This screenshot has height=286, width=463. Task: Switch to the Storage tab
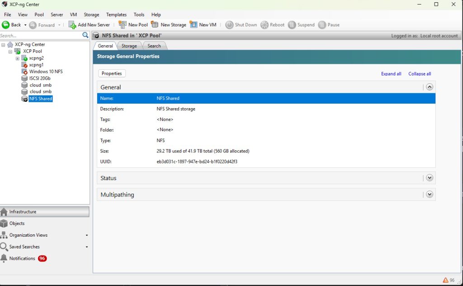tap(129, 46)
